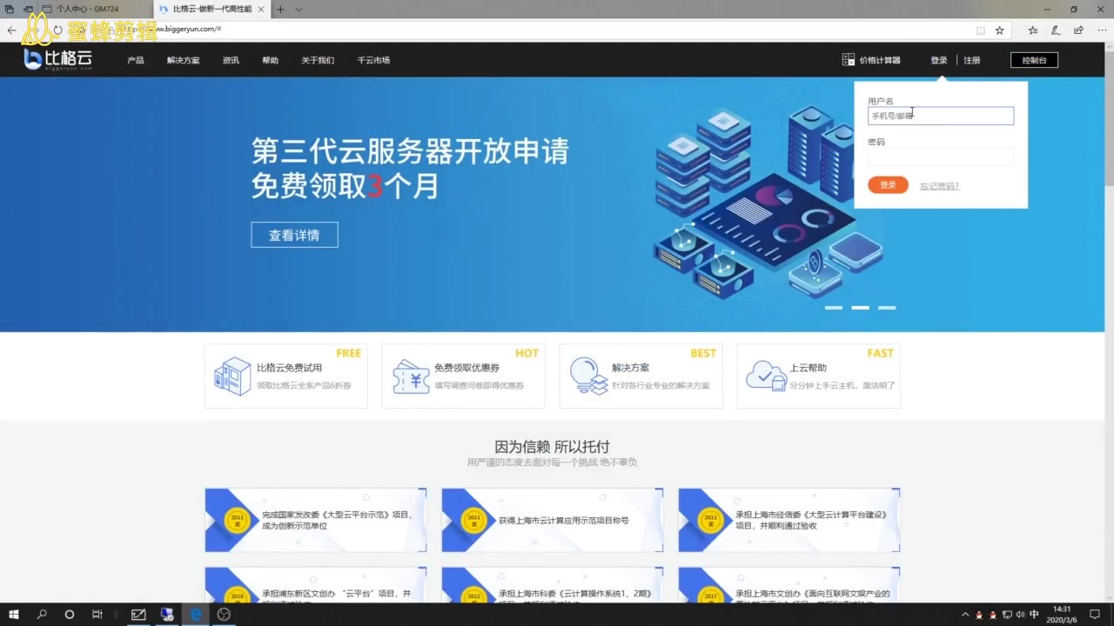Select the second banner slide indicator
Image resolution: width=1114 pixels, height=626 pixels.
click(860, 308)
